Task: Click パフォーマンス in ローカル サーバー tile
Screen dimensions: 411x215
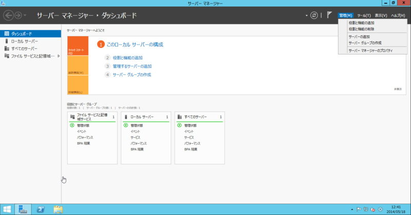Action: [x=139, y=144]
